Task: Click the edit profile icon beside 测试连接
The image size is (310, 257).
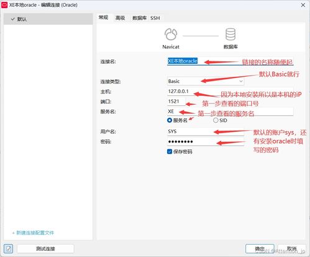Action: click(9, 248)
